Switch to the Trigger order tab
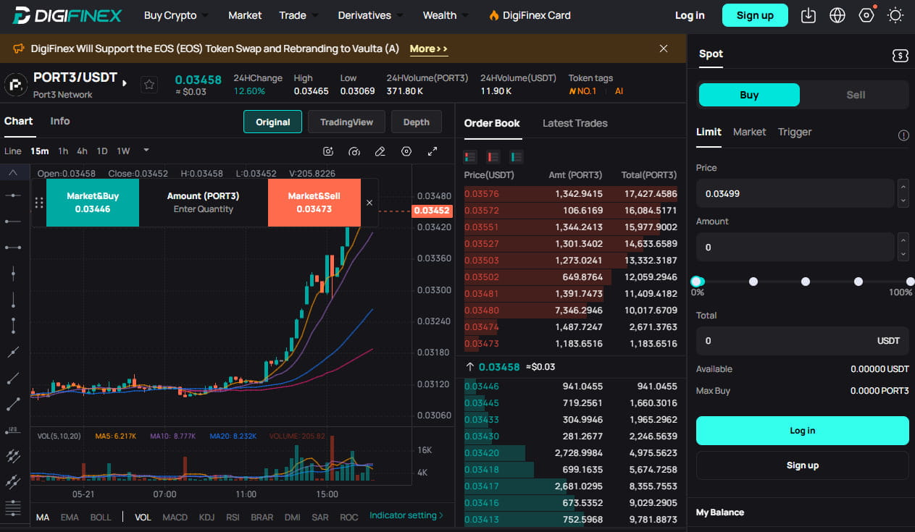Screen dimensions: 915x532 [795, 132]
